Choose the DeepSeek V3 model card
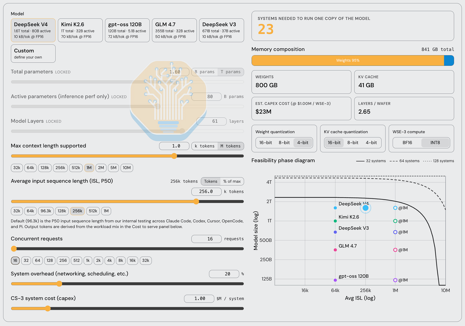This screenshot has height=326, width=465. [x=221, y=30]
